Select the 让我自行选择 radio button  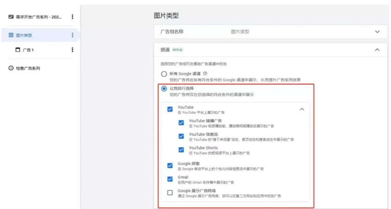(x=164, y=89)
